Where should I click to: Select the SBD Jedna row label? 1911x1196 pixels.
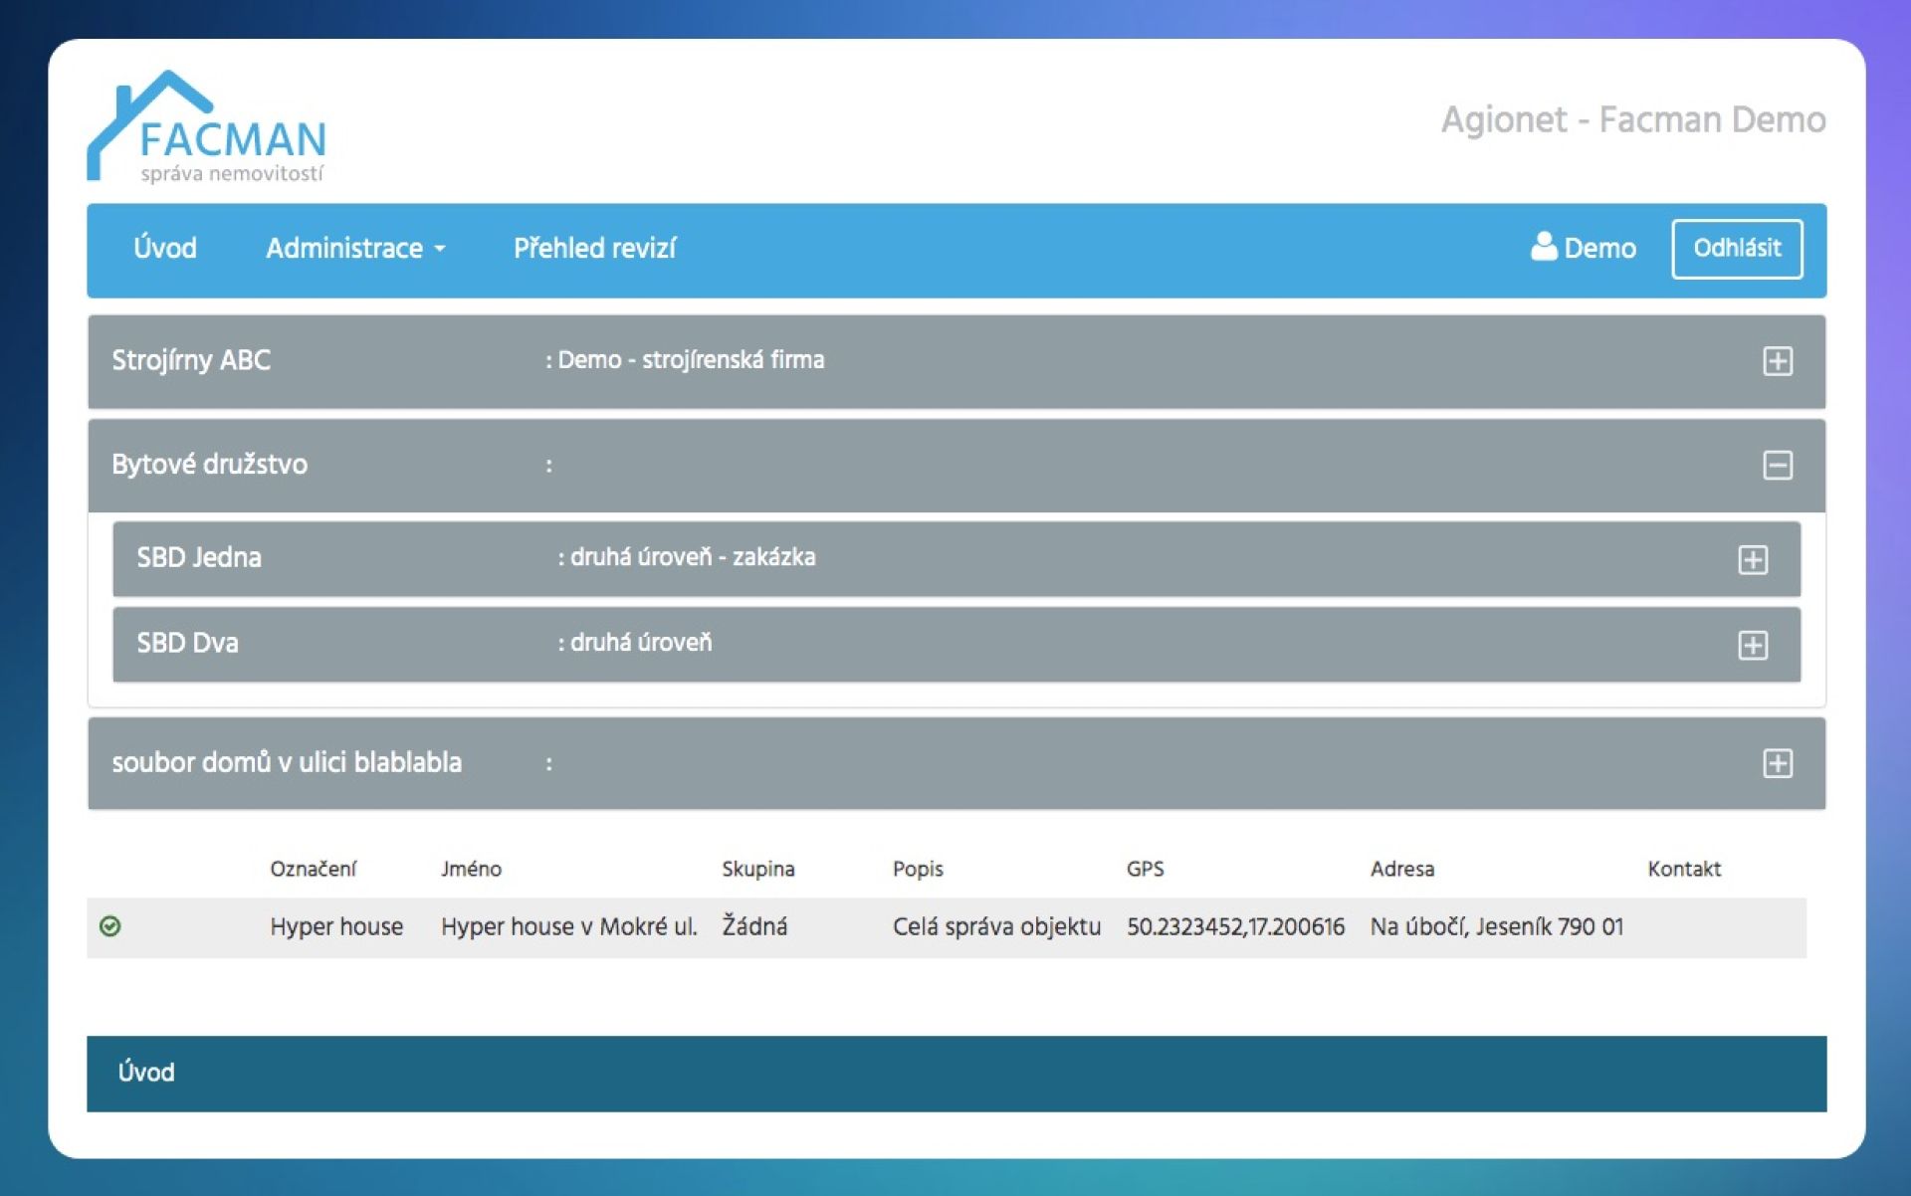click(x=199, y=557)
